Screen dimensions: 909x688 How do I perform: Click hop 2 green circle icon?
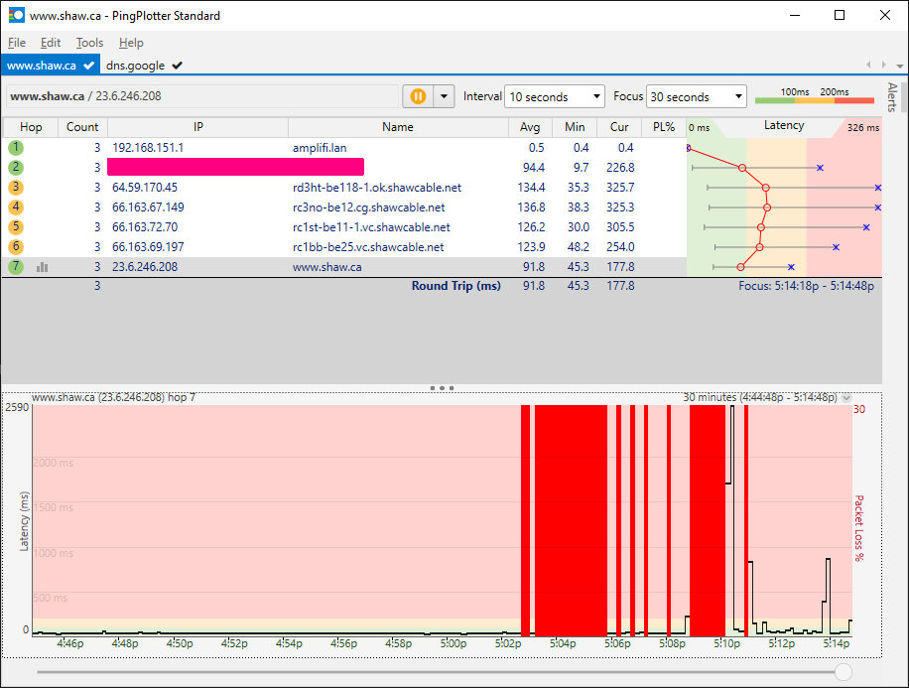click(16, 168)
